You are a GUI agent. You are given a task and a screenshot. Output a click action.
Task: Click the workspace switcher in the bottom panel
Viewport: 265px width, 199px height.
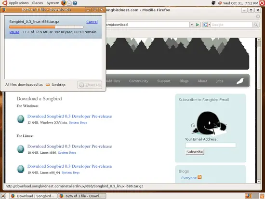[252, 196]
